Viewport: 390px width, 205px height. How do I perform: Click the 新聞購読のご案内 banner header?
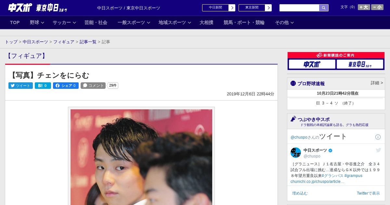(x=336, y=55)
